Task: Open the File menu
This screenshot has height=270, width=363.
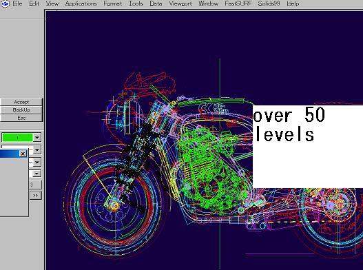Action: point(17,3)
